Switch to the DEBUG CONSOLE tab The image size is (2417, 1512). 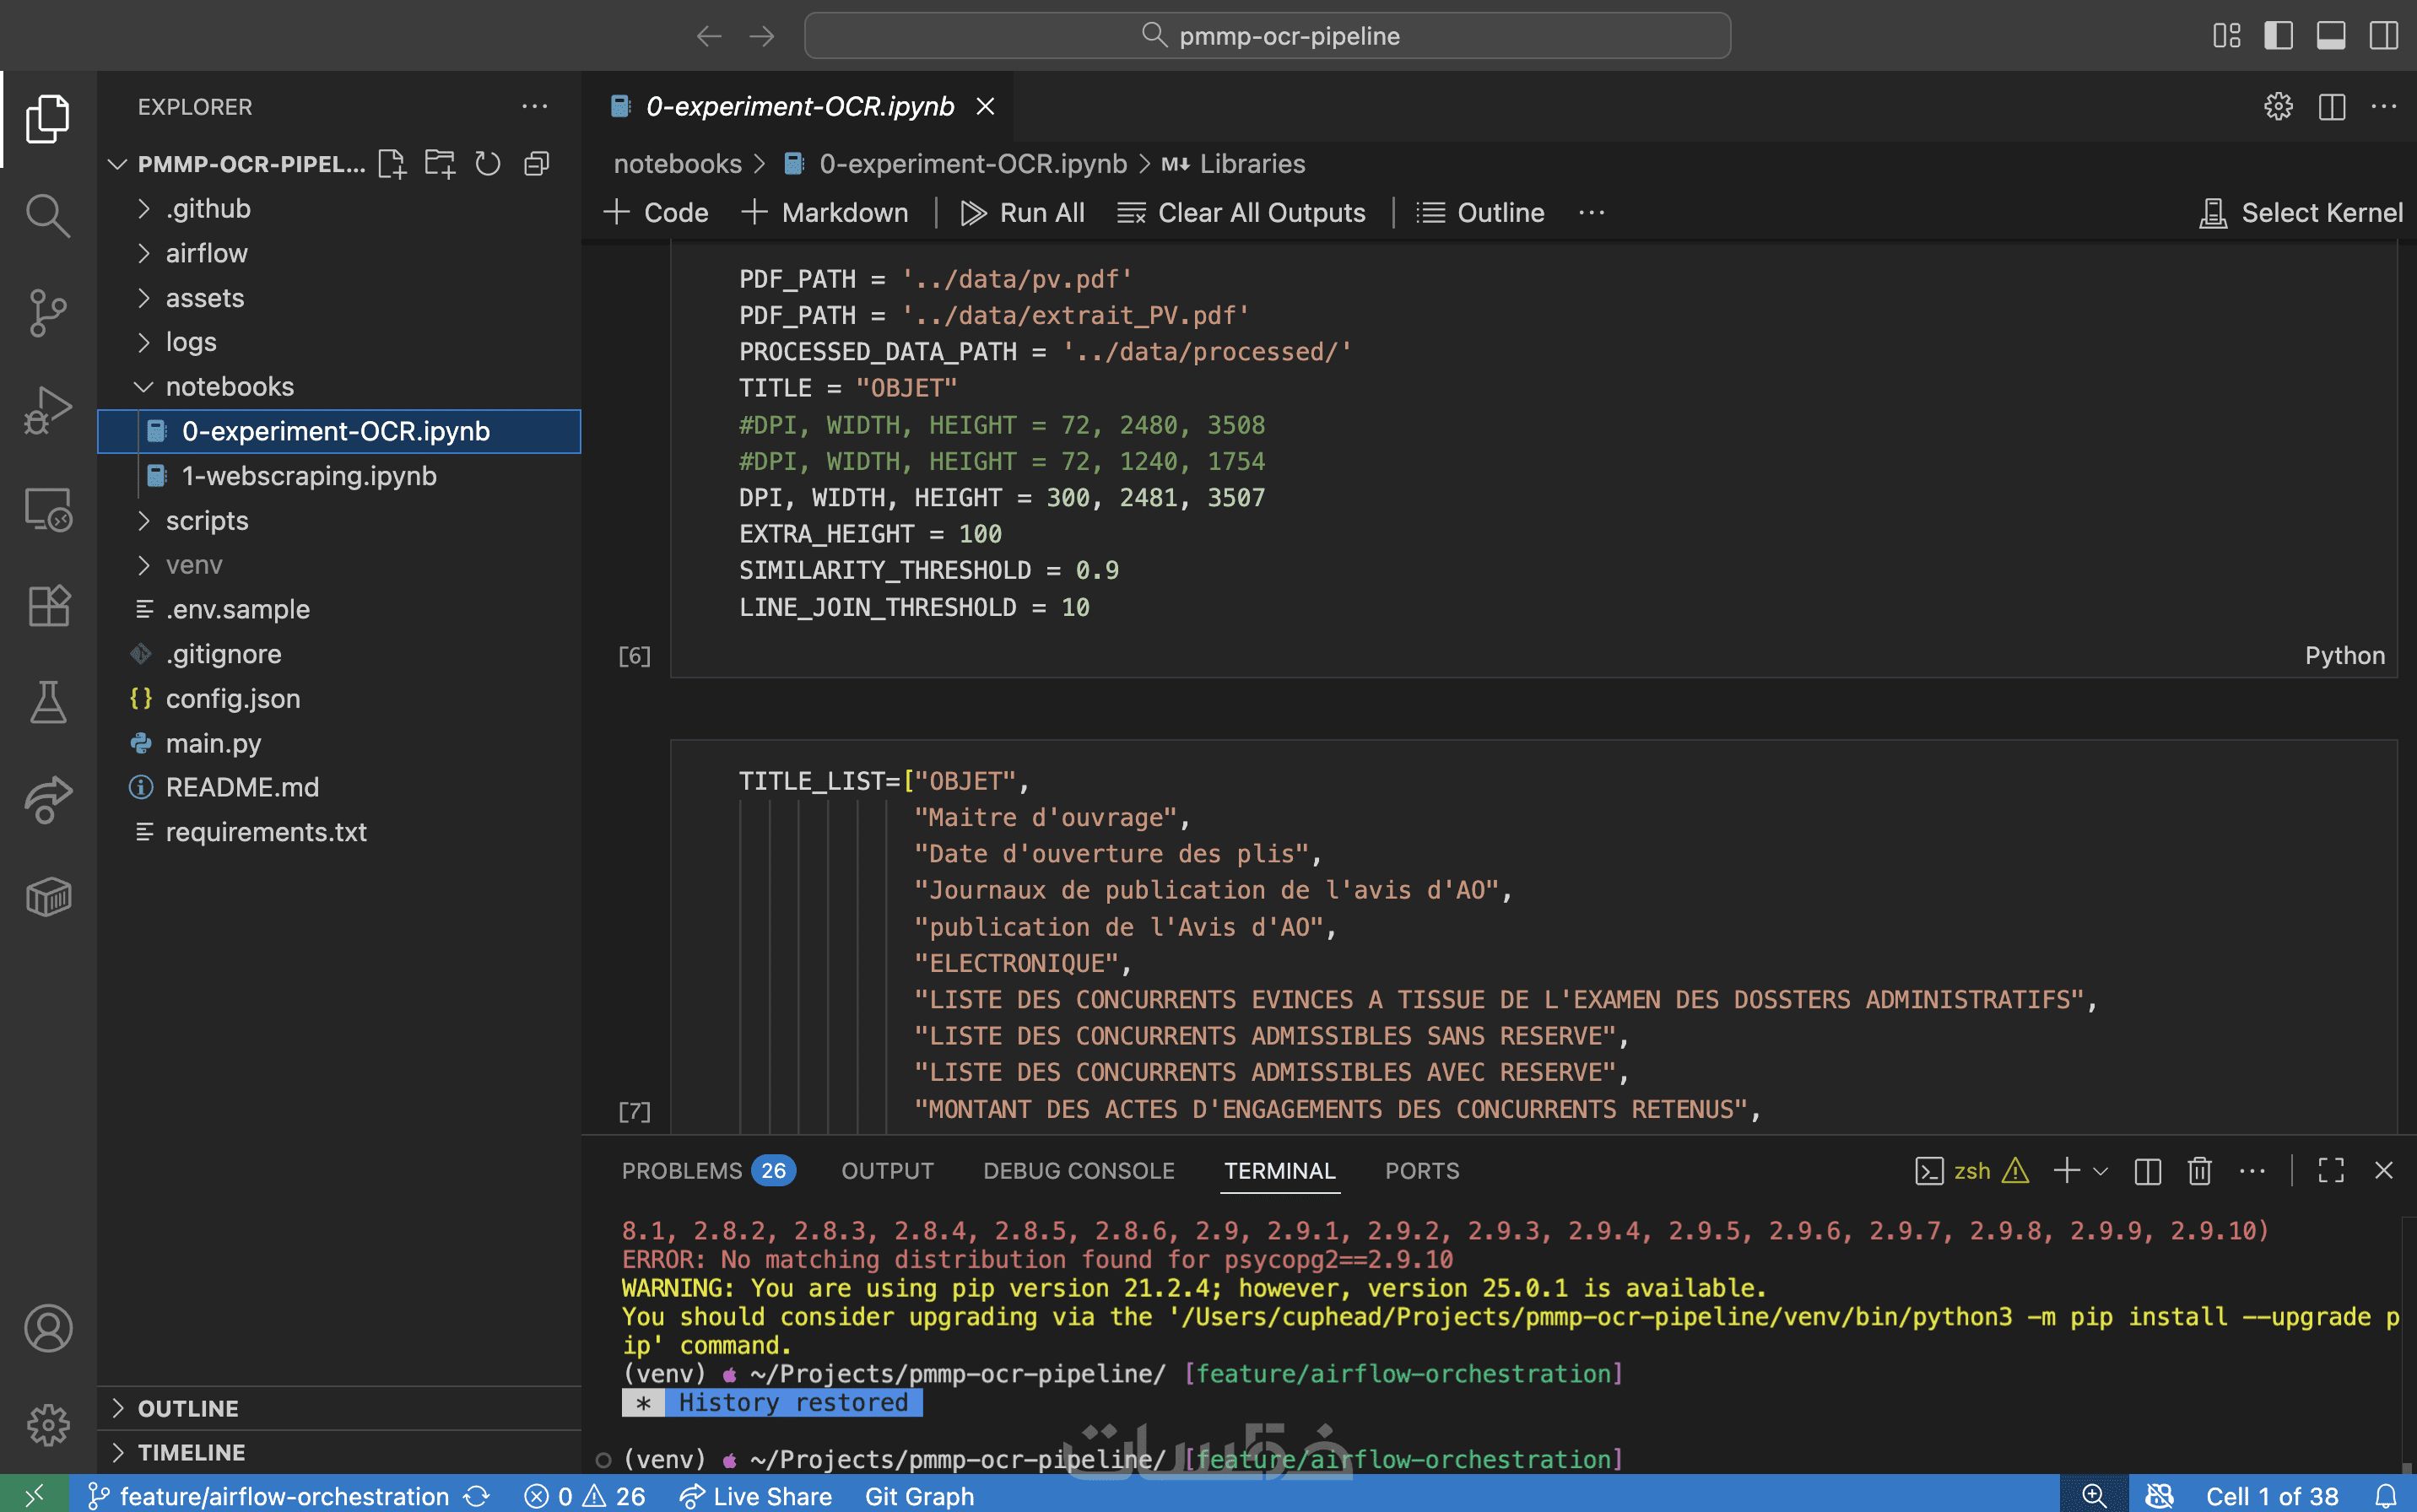[1078, 1171]
